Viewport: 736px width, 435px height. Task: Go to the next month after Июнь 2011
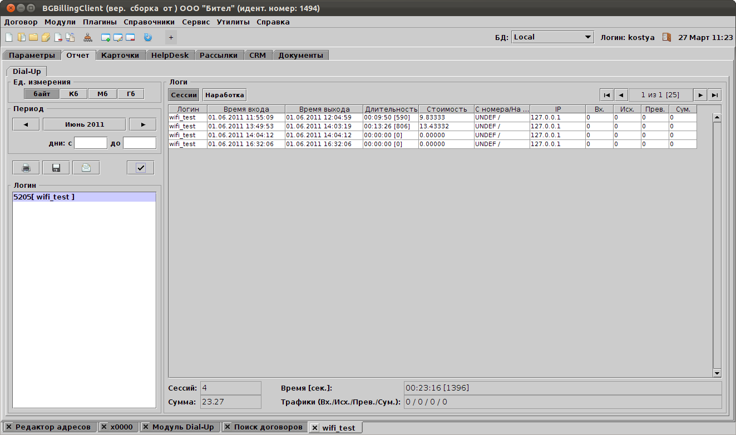coord(142,124)
